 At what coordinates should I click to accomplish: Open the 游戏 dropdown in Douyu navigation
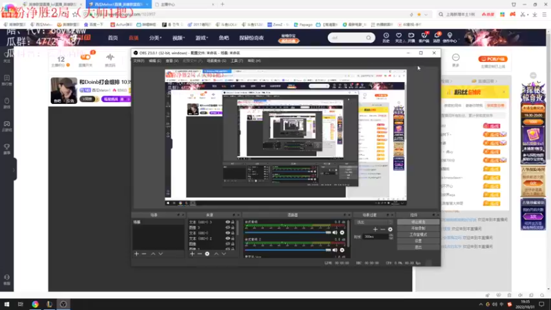pyautogui.click(x=202, y=38)
